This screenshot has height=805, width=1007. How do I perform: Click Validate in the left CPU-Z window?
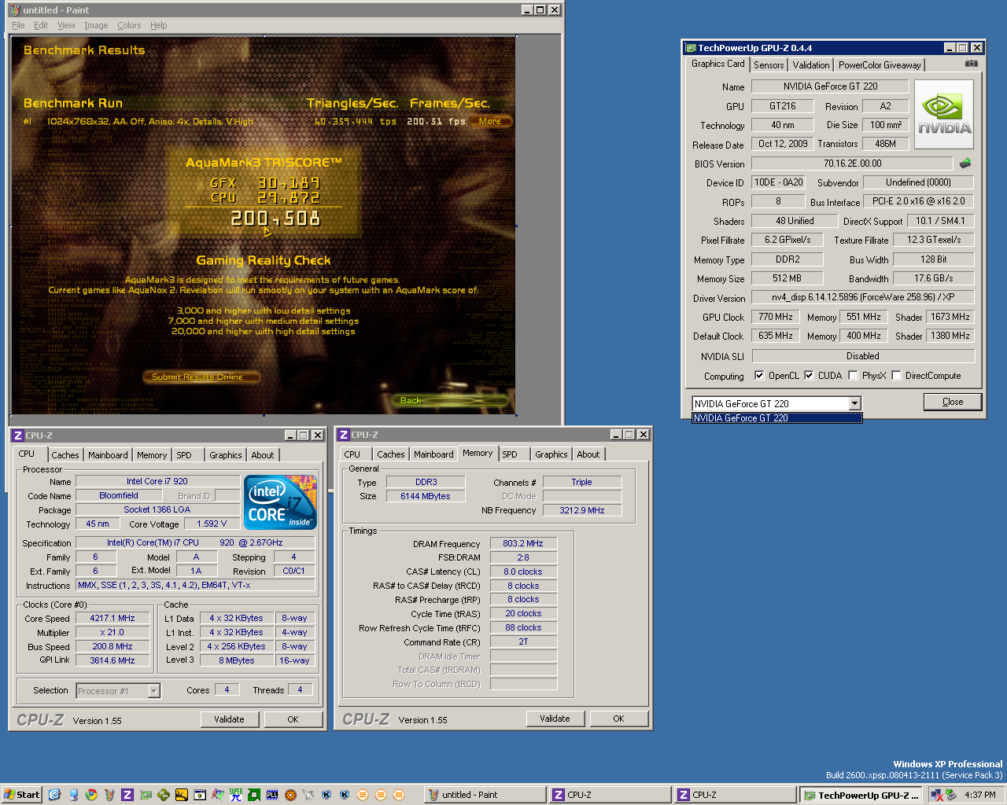pyautogui.click(x=229, y=719)
